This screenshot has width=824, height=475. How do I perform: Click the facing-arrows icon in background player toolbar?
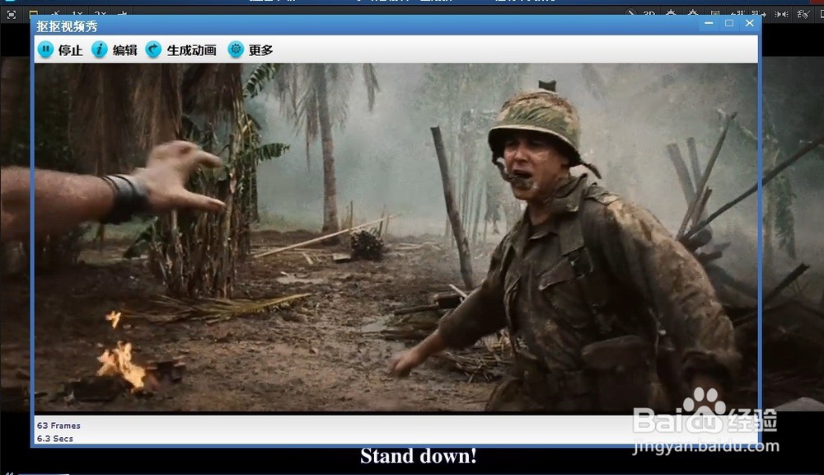tap(781, 14)
